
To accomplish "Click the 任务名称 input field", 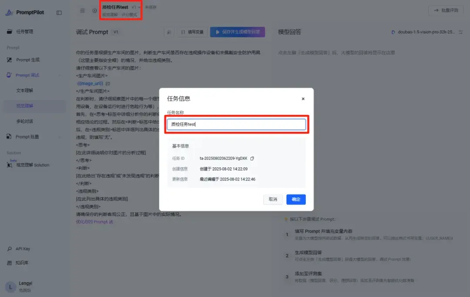I will (x=236, y=124).
